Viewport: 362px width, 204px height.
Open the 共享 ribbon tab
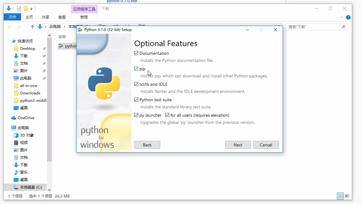click(46, 17)
